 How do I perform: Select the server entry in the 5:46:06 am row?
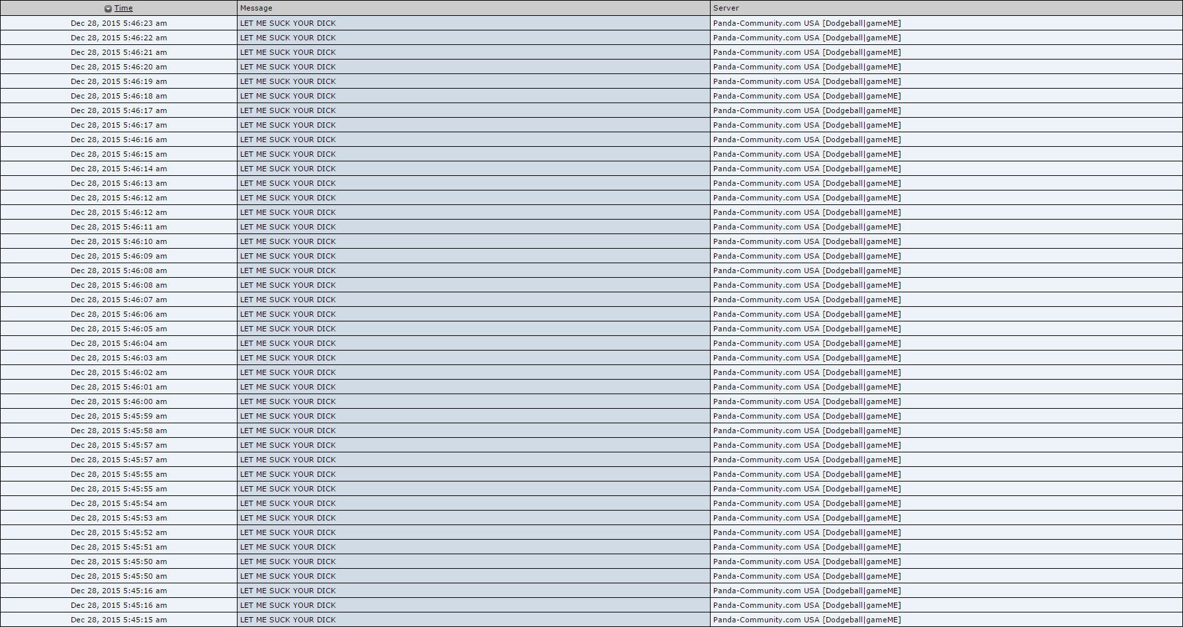tap(807, 314)
